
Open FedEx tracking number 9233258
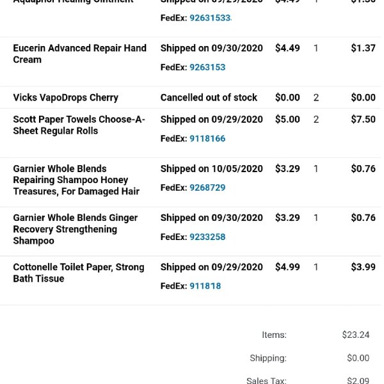pos(207,237)
